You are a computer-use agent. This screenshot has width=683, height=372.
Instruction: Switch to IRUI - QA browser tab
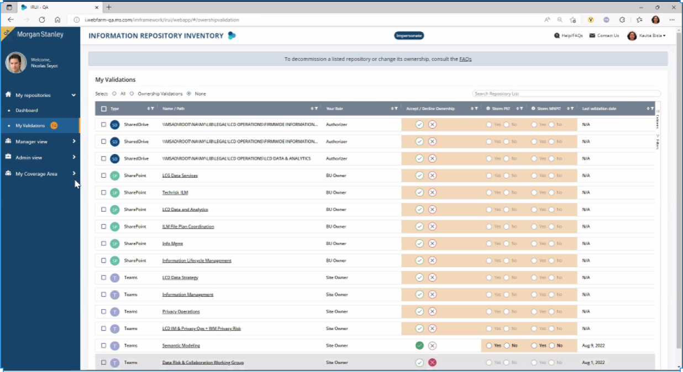(x=60, y=7)
